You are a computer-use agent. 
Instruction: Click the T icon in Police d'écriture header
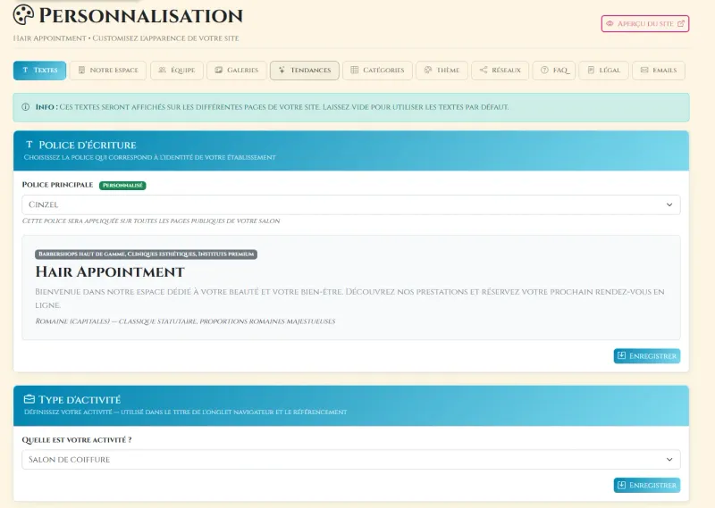(29, 145)
